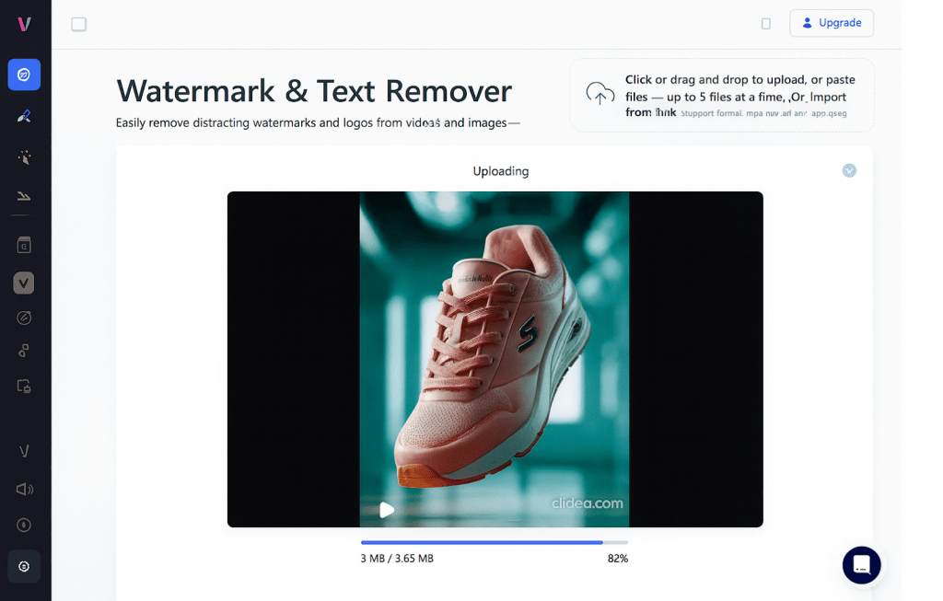Select the brush tool in the sidebar
Viewport: 943px width, 601px height.
click(24, 116)
